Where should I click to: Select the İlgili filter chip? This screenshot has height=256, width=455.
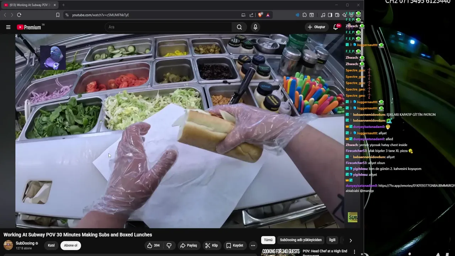tap(332, 240)
